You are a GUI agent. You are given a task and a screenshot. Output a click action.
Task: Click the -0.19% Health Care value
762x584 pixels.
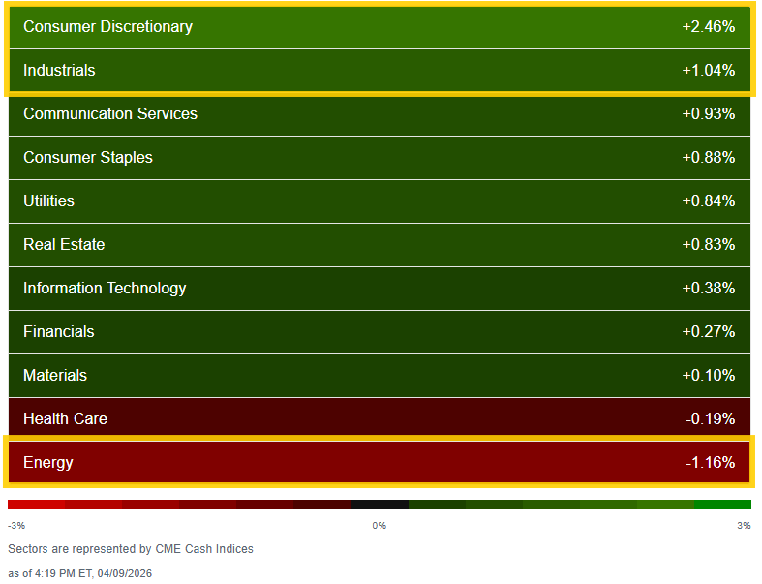tap(711, 418)
